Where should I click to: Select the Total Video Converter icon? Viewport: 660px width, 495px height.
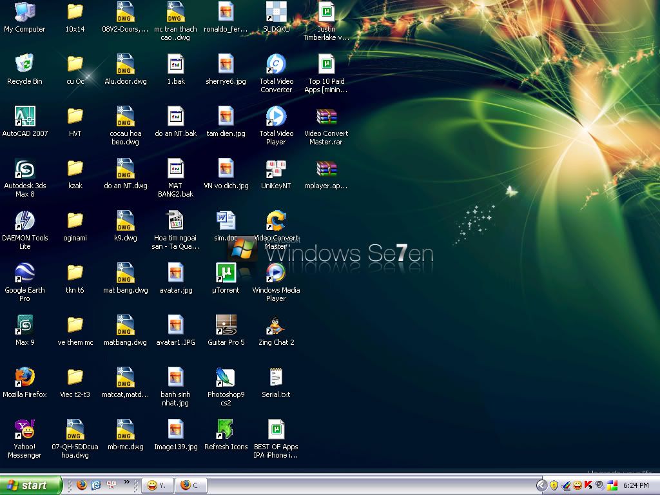(x=276, y=64)
